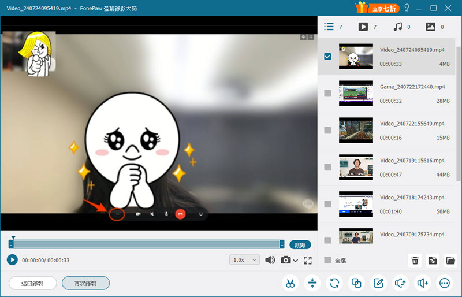
Task: Select the Video_240709175734.mp4 thumbnail
Action: [x=356, y=236]
